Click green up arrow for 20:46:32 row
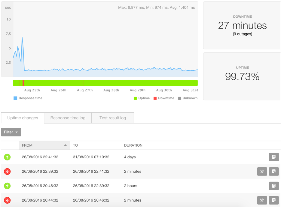 tap(7, 186)
